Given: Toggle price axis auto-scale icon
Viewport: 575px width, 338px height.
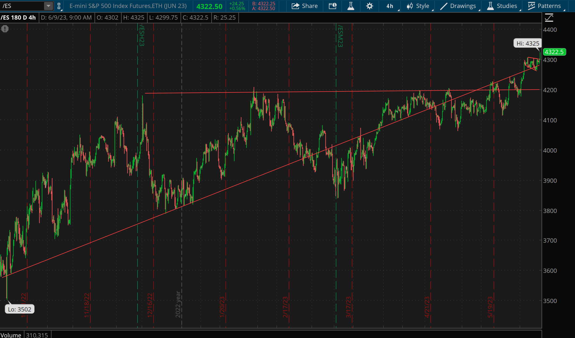Looking at the screenshot, I should tap(549, 18).
